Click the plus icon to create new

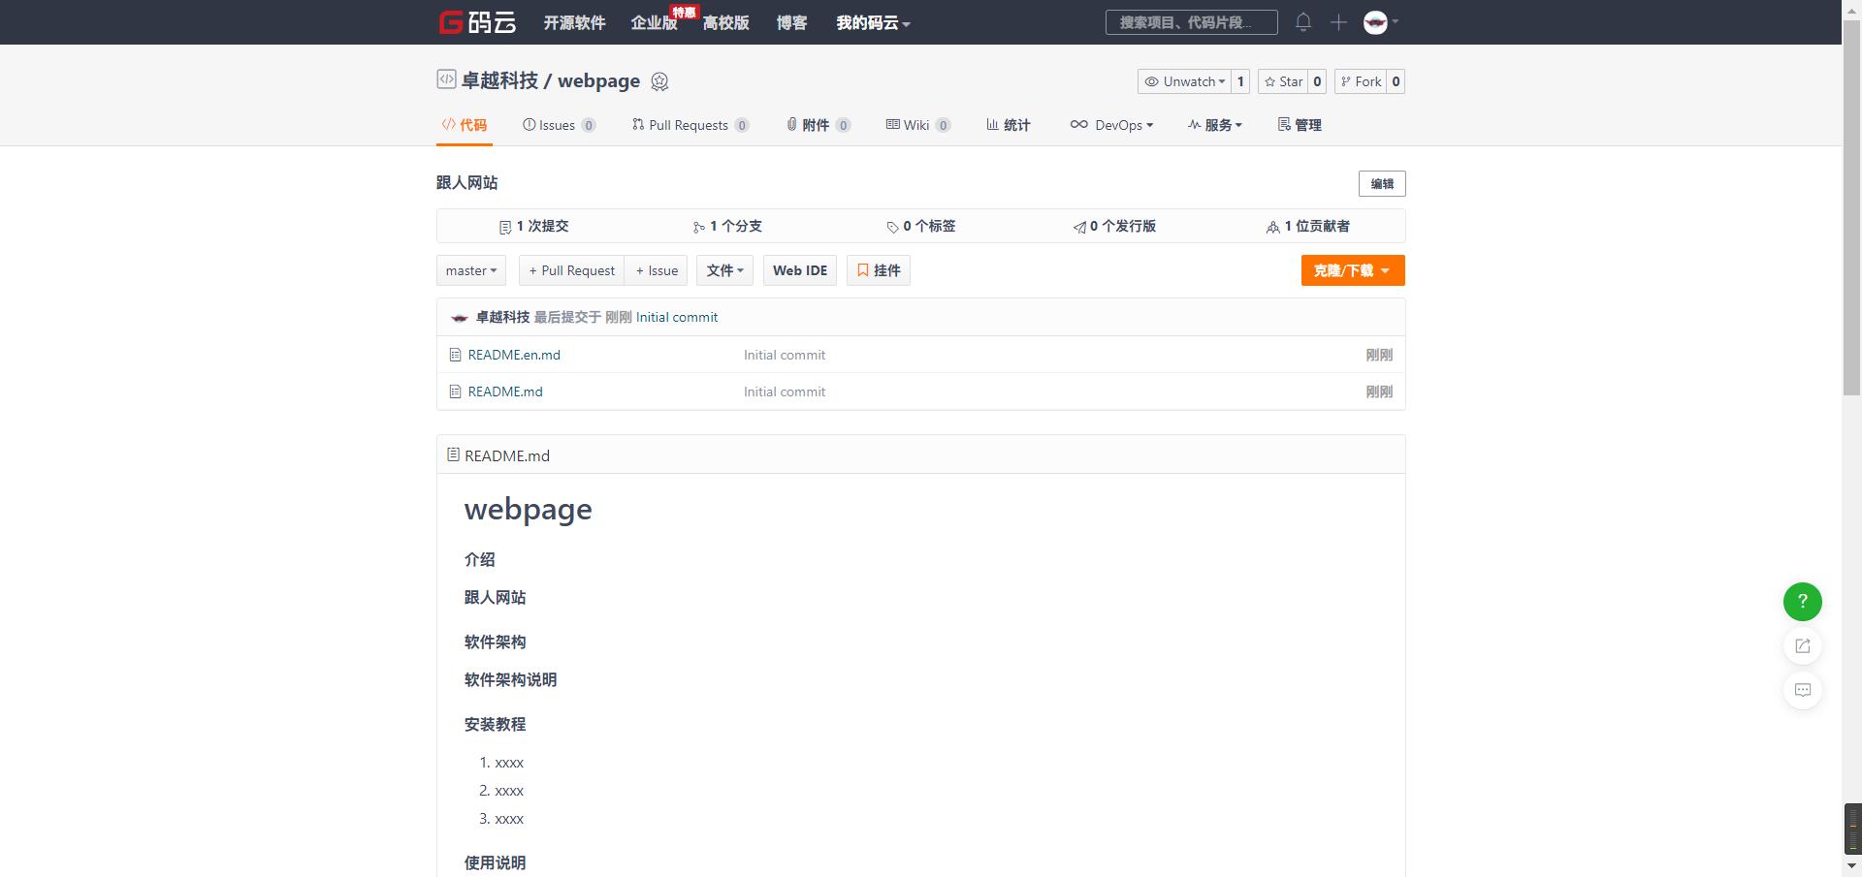pyautogui.click(x=1339, y=21)
